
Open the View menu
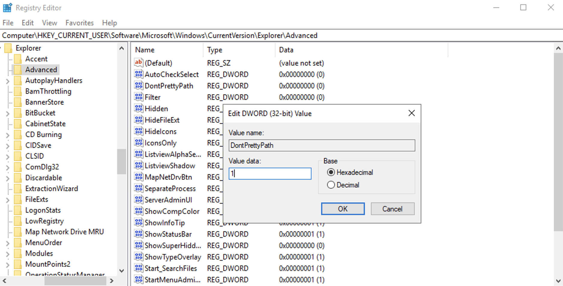pos(50,23)
